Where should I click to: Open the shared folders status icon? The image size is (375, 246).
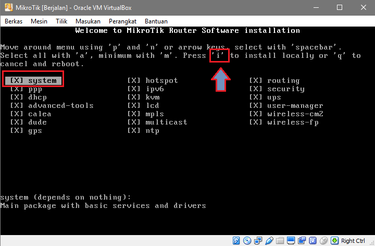click(x=280, y=240)
